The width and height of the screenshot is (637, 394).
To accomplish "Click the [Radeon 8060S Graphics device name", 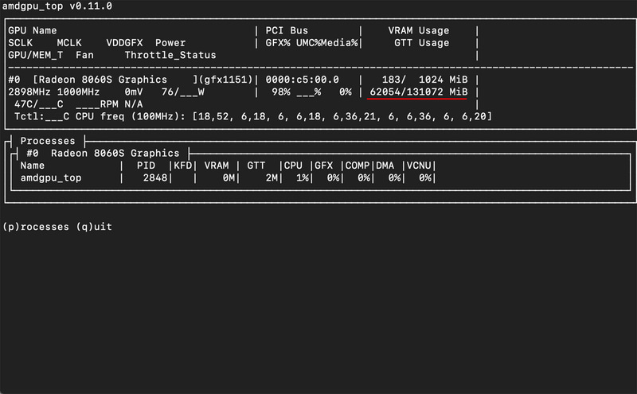I will [x=100, y=80].
